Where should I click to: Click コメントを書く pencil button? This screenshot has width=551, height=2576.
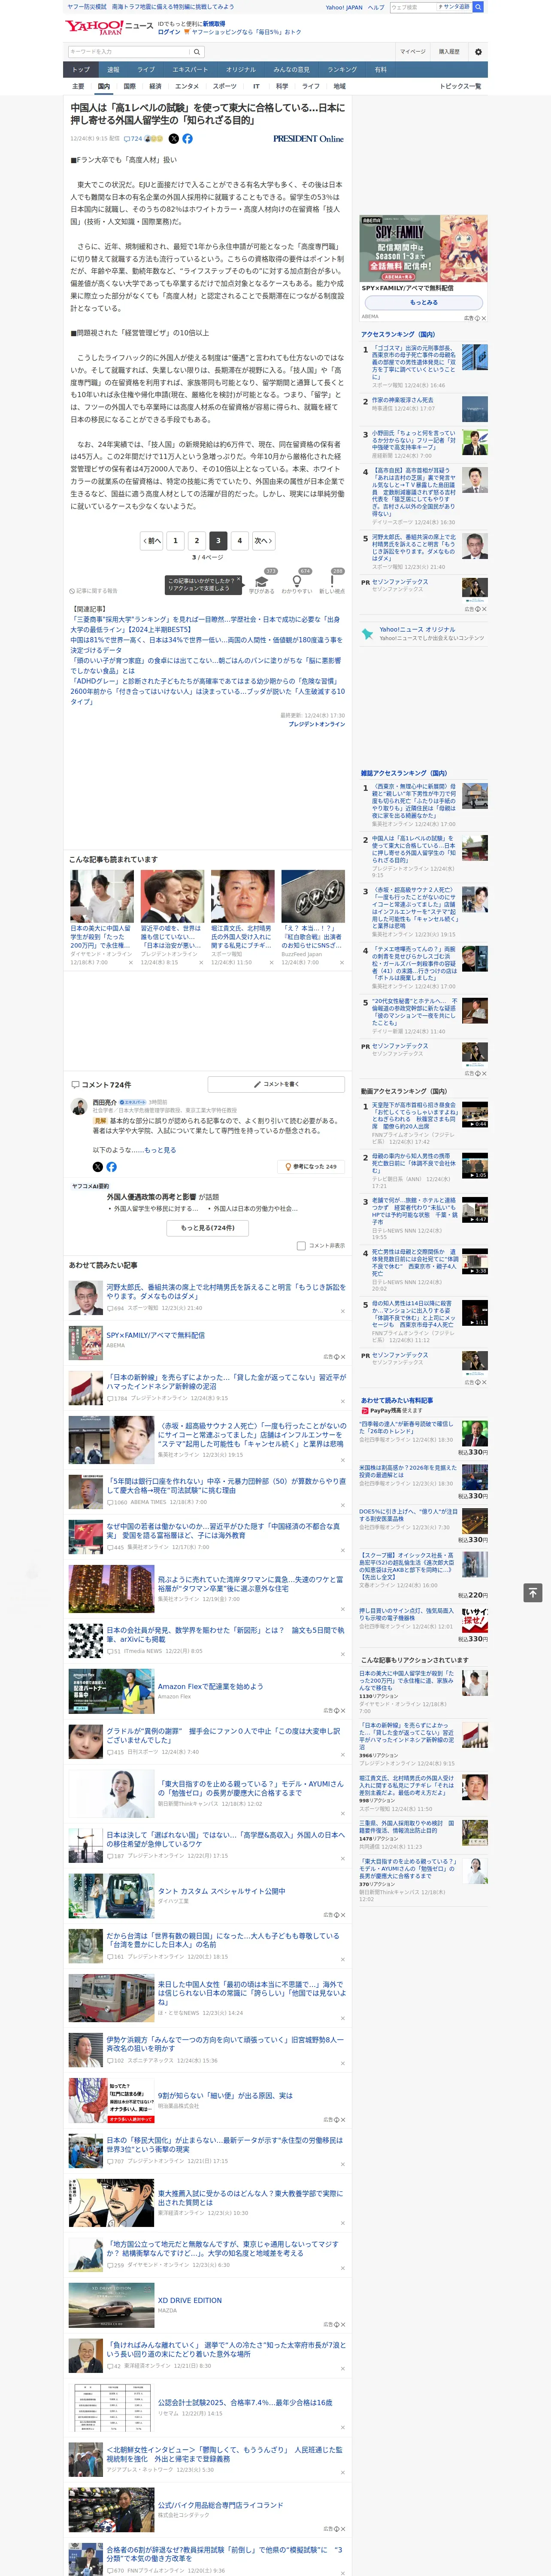click(x=276, y=1084)
